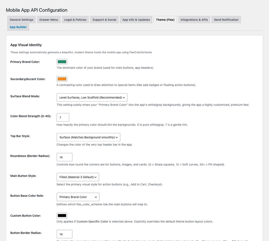
Task: Open the Integrations & APIs tab
Action: [x=194, y=20]
